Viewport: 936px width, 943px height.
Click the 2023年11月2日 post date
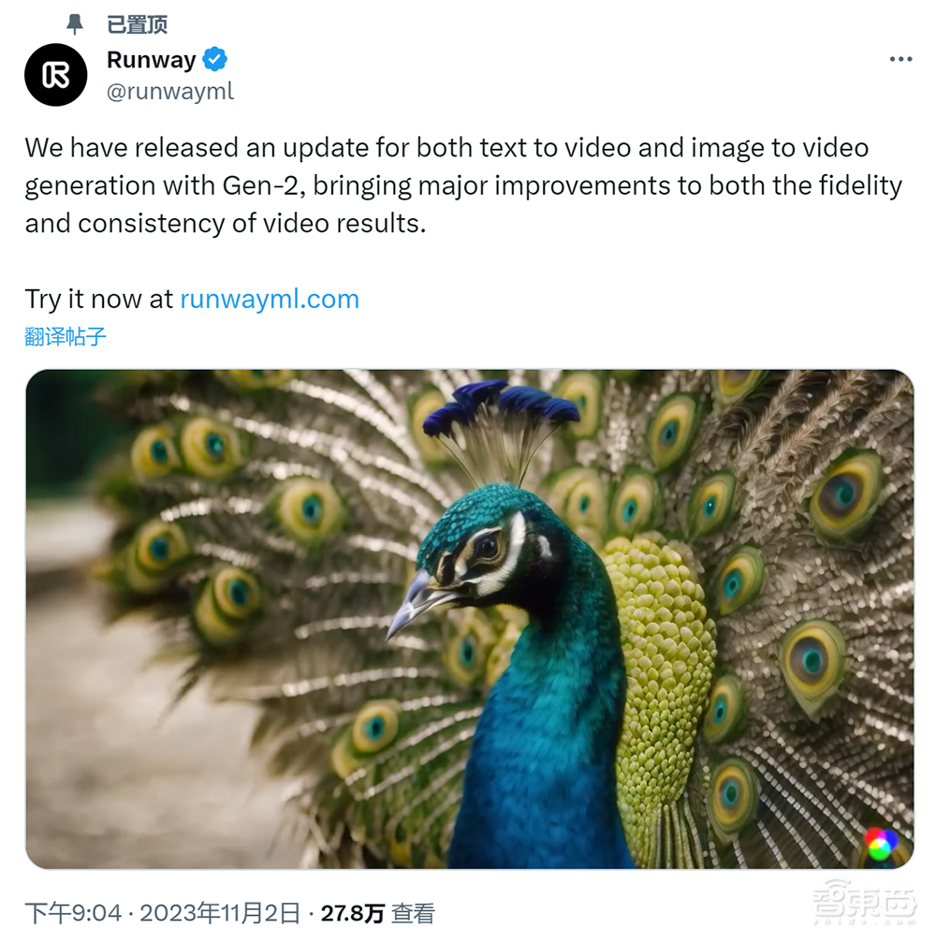tap(219, 913)
